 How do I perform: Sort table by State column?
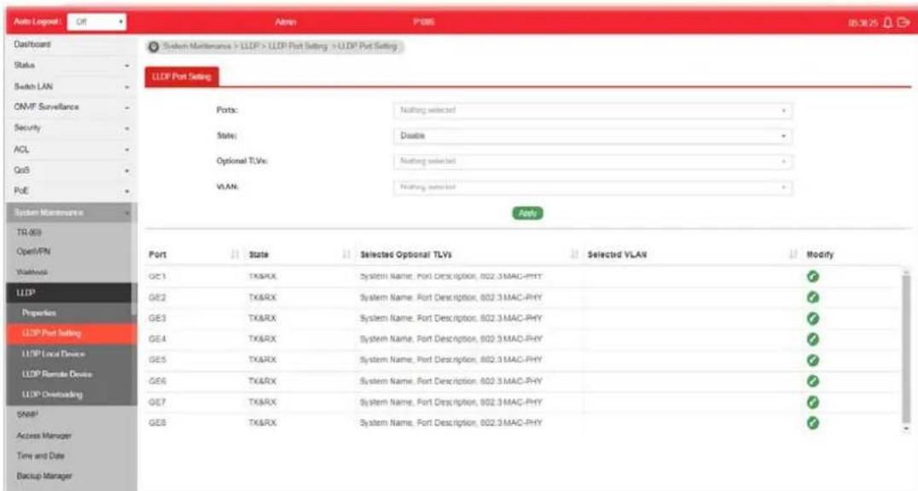pyautogui.click(x=346, y=255)
